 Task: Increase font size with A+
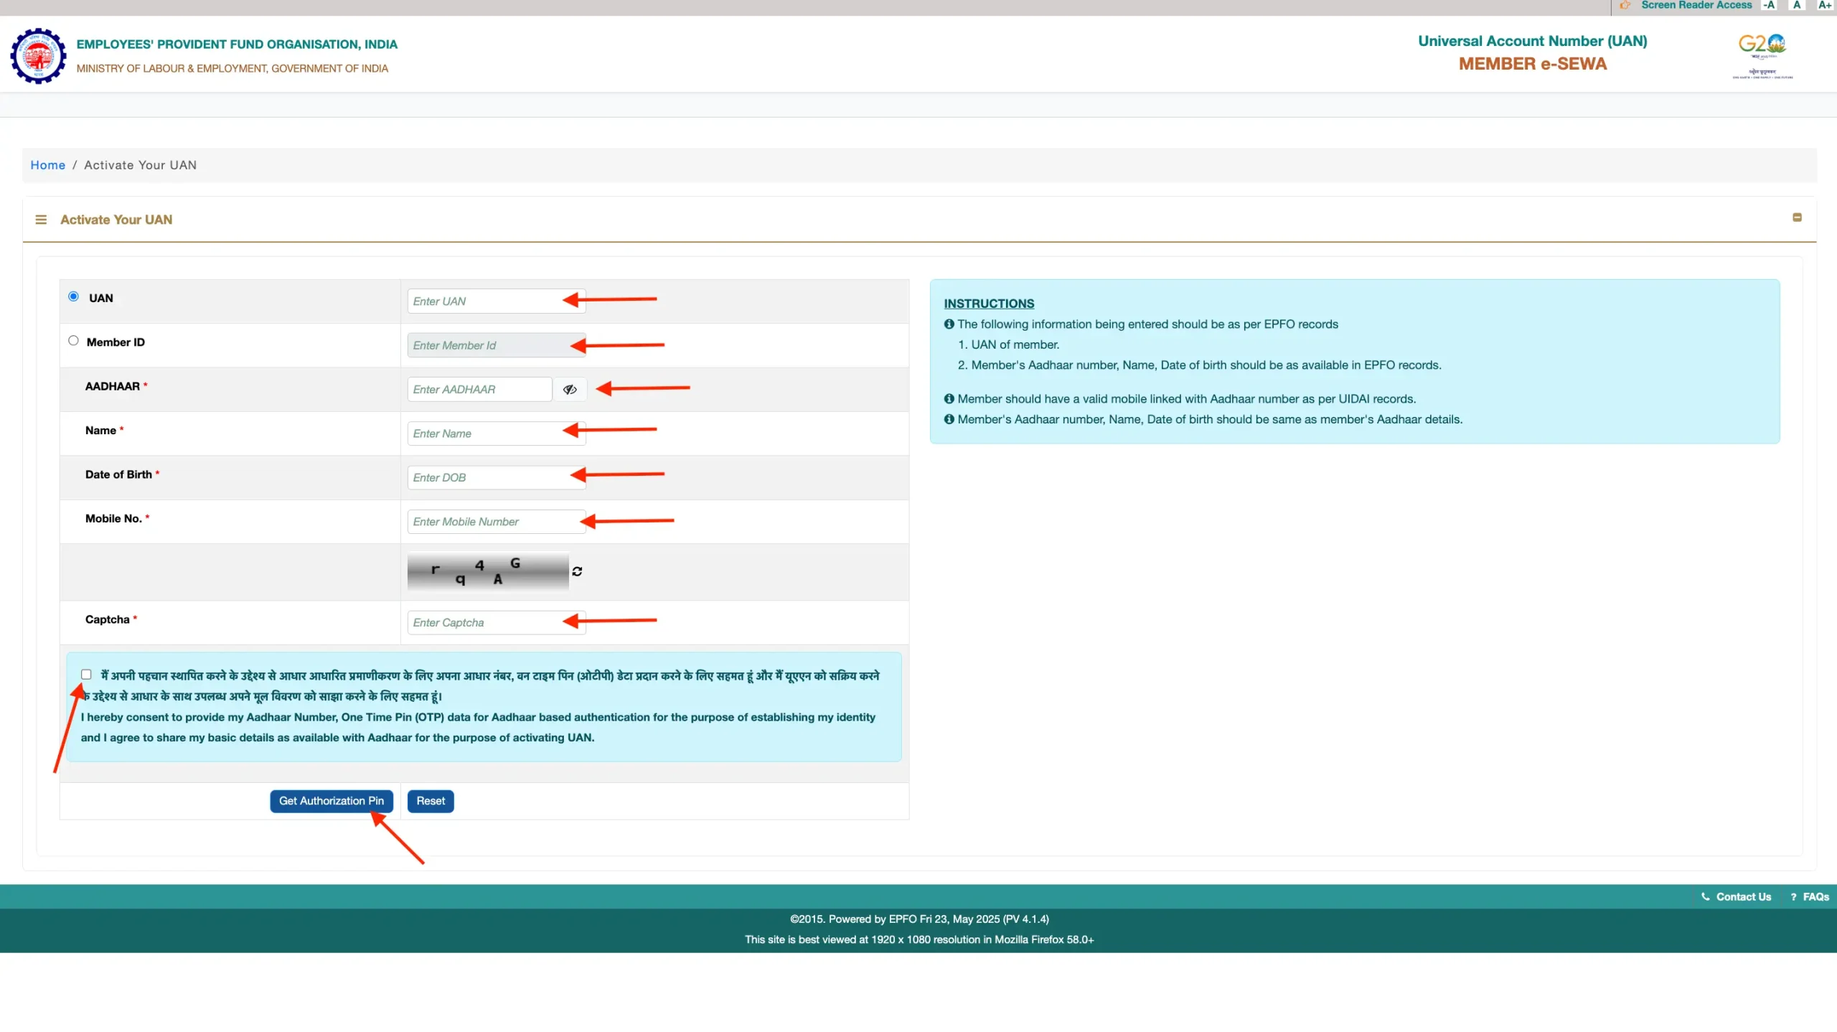(1824, 5)
